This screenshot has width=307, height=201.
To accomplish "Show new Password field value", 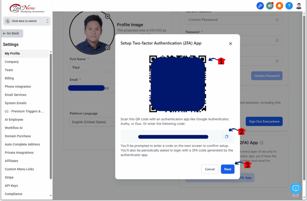I will 277,40.
